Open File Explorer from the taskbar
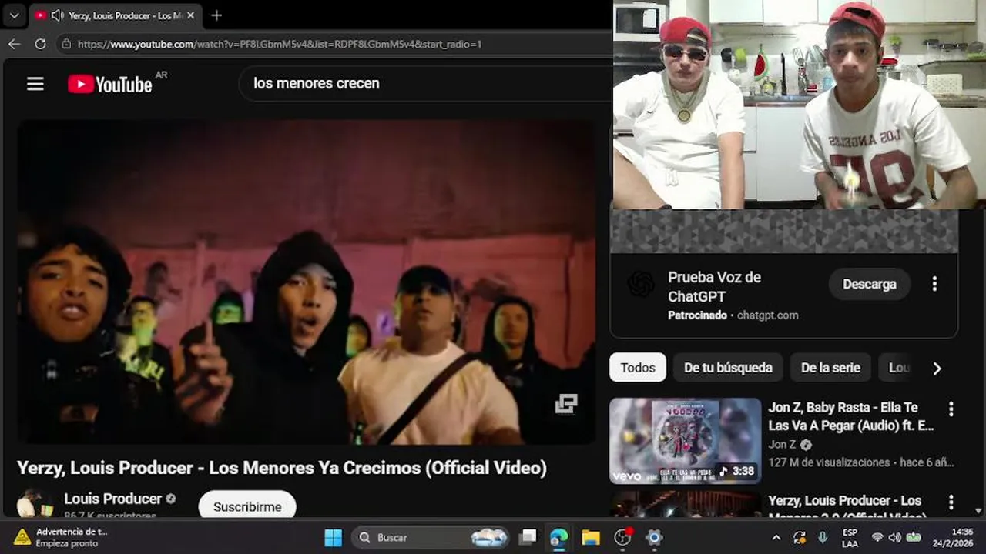986x554 pixels. (591, 537)
